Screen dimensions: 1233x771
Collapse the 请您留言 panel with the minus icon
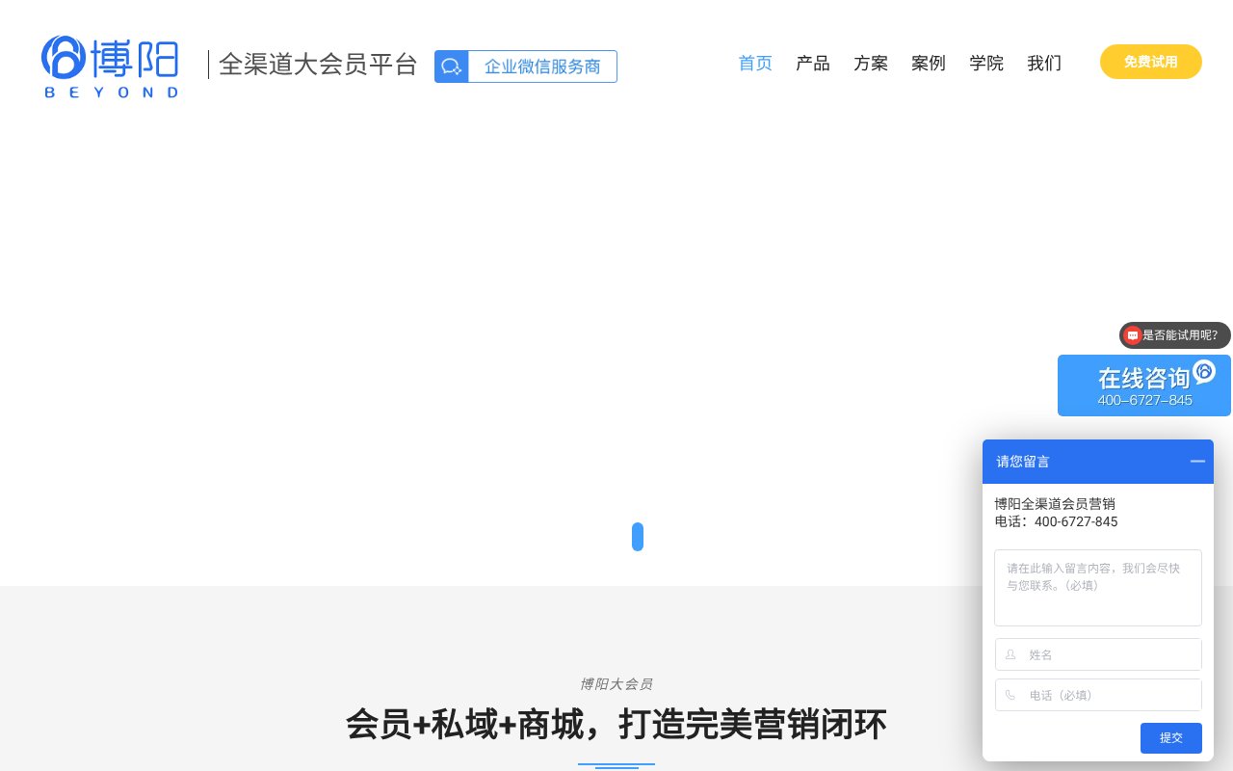pyautogui.click(x=1197, y=462)
